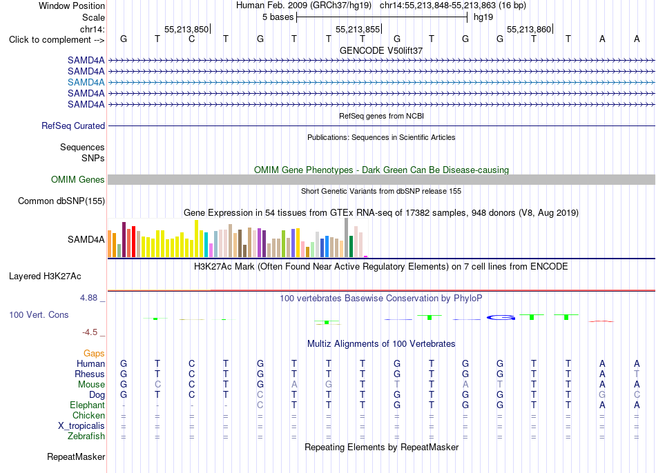Click 'Multiz Alignments of 100 Vertebrates' title
This screenshot has height=473, width=656.
tap(381, 344)
